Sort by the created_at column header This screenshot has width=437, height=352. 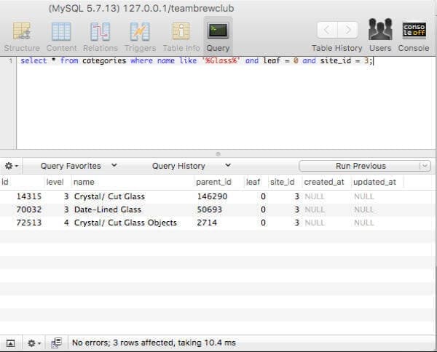326,182
